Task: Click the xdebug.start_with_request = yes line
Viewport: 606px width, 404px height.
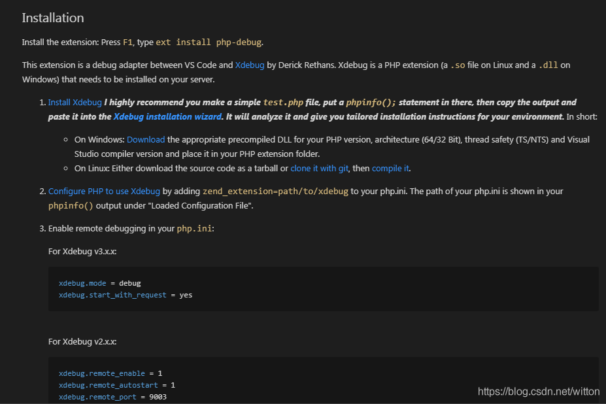Action: [126, 295]
